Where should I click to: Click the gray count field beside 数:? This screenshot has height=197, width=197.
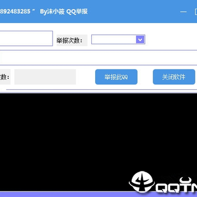[45, 77]
